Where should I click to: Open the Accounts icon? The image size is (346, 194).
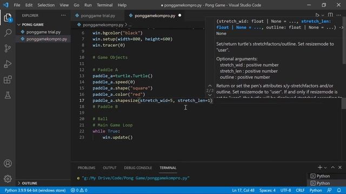(8, 163)
